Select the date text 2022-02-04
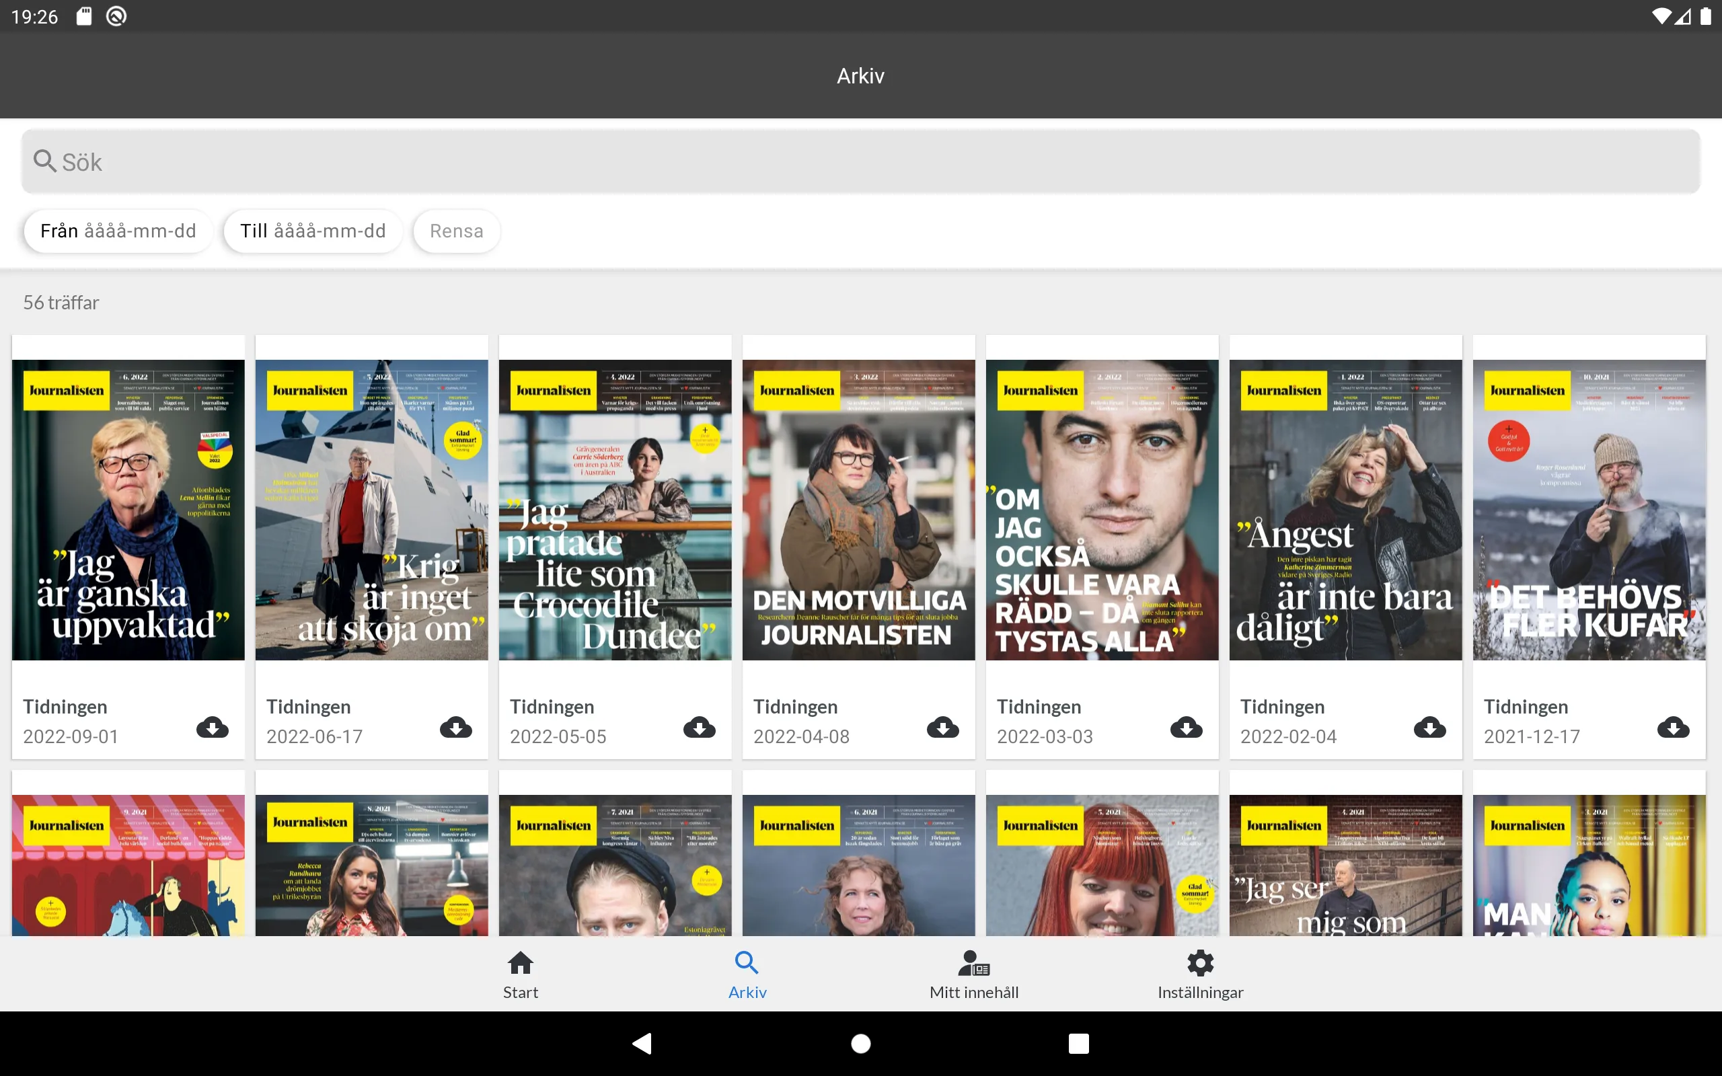This screenshot has width=1722, height=1076. tap(1288, 736)
